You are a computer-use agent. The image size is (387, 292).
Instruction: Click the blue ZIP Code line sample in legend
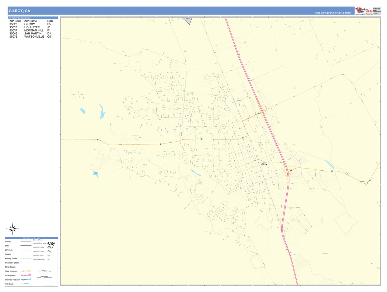tap(26, 250)
